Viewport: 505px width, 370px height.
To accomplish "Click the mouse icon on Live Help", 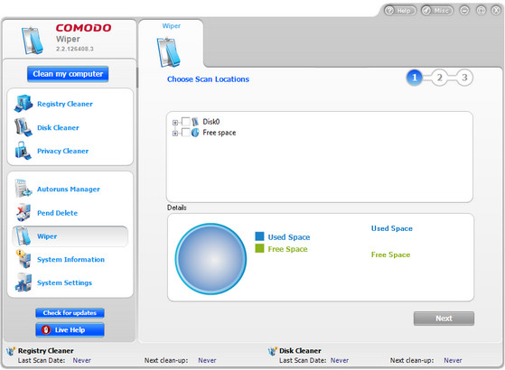I will click(x=46, y=329).
